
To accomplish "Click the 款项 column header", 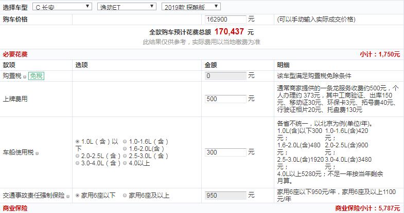I will (9, 65).
